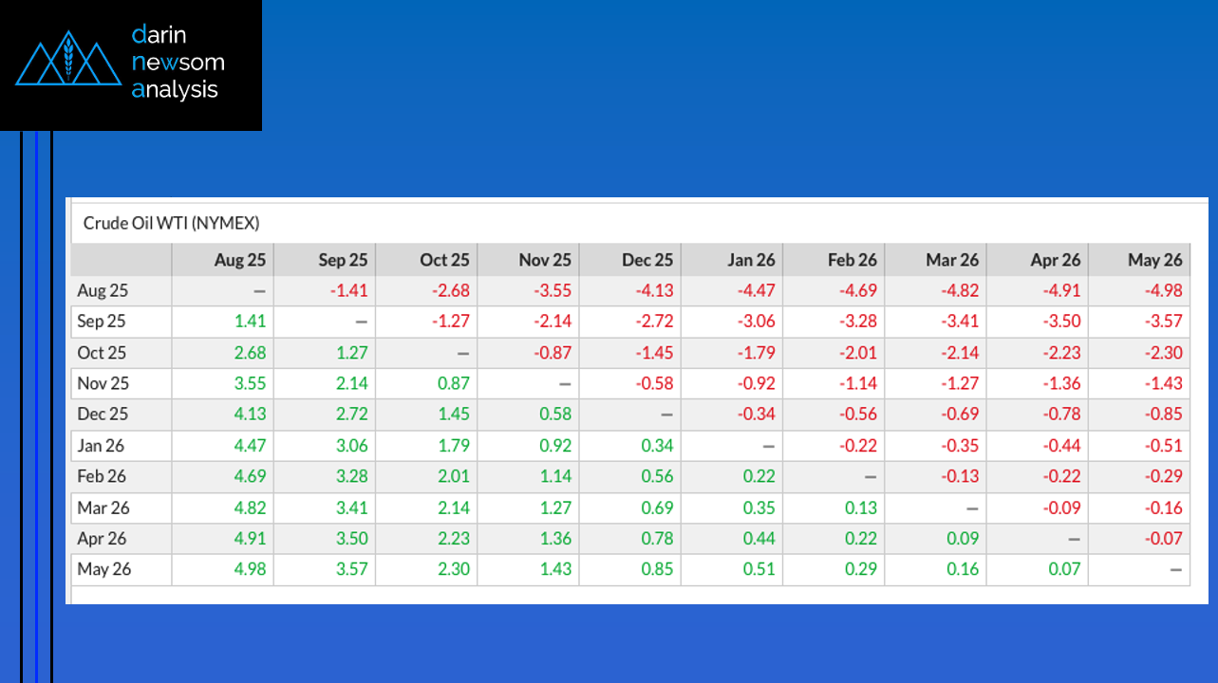The height and width of the screenshot is (683, 1218).
Task: Click the Feb 26 column header
Action: (x=852, y=260)
